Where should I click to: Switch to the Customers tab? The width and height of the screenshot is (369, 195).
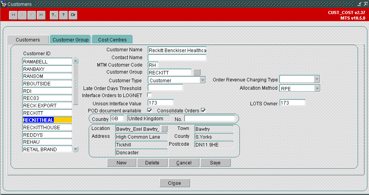pos(28,40)
